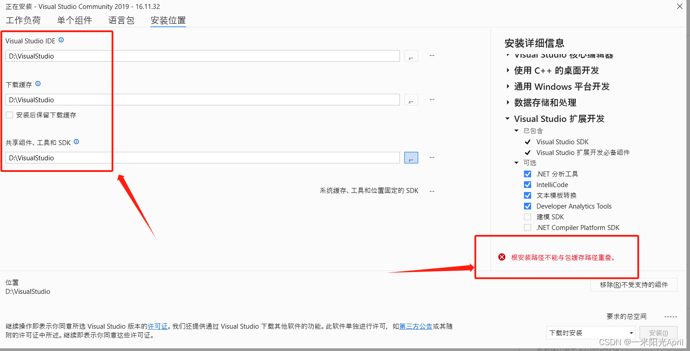Check .NET Compiler Platform SDK option
Screen dimensions: 690x351
click(x=528, y=227)
